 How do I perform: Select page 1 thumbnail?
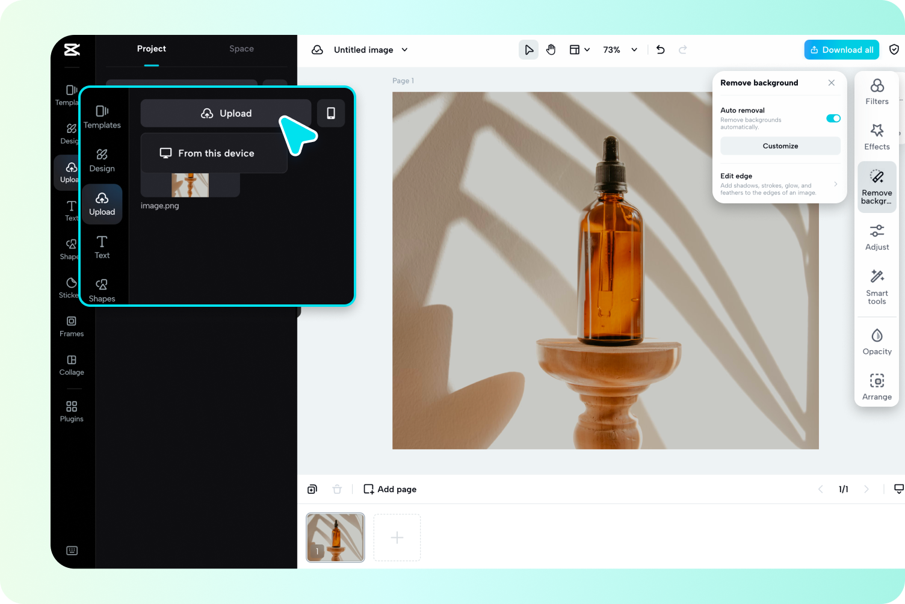click(335, 537)
